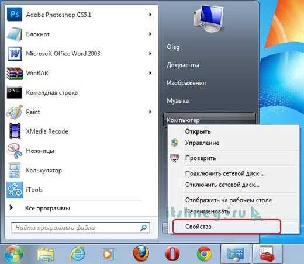The image size is (304, 264).
Task: Click the Ножницы scissors icon
Action: point(15,151)
